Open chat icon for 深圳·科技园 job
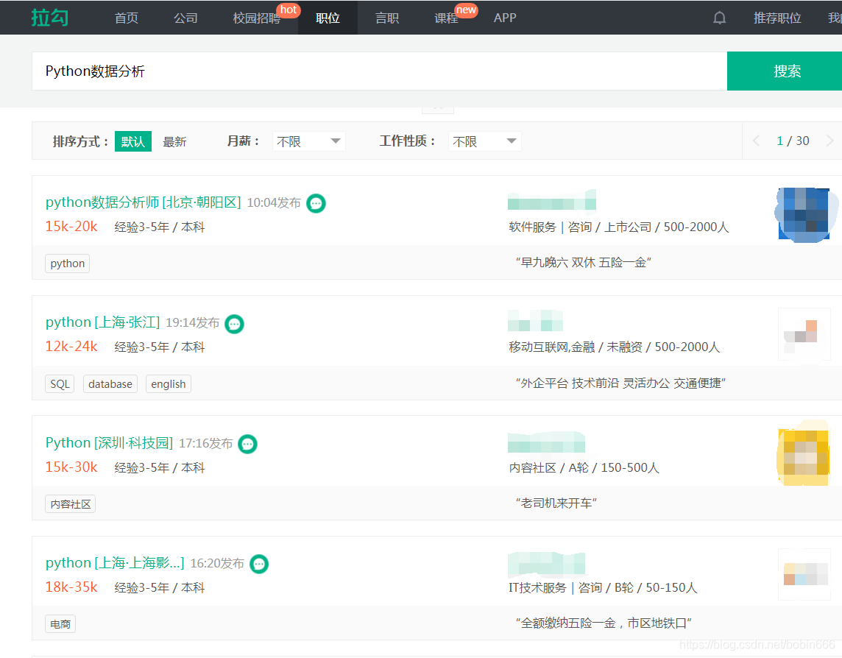This screenshot has width=842, height=658. coord(247,445)
